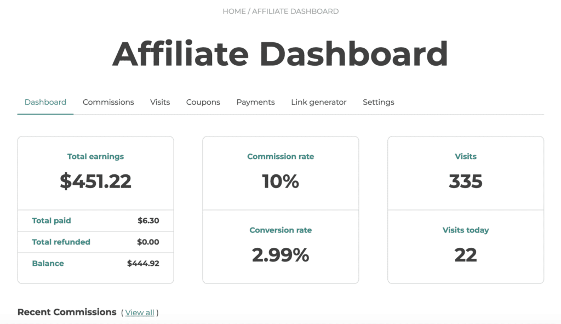Click the Recent Commissions heading
Viewport: 561px width, 324px height.
point(67,312)
